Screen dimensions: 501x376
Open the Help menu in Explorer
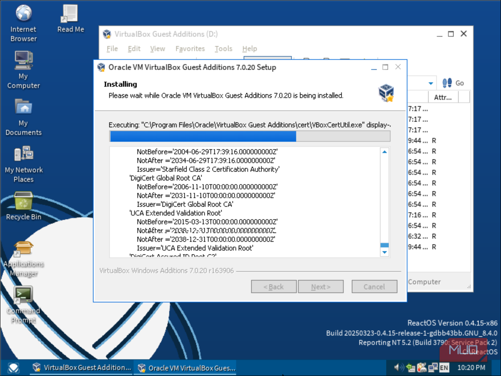(x=250, y=49)
